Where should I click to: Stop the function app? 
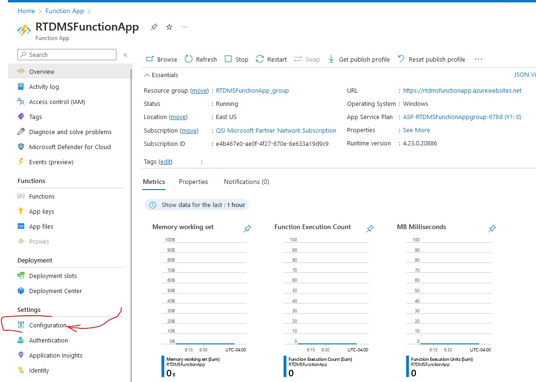[x=237, y=59]
